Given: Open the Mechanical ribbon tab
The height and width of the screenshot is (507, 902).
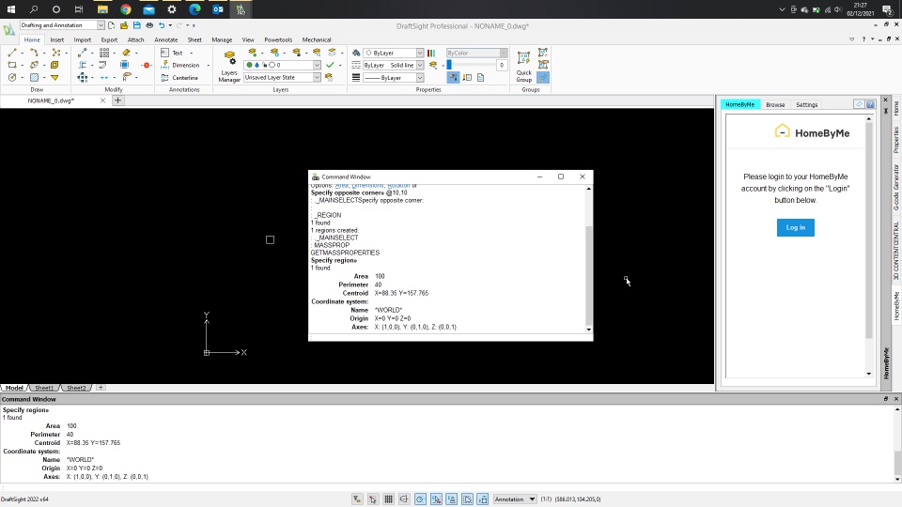Looking at the screenshot, I should (x=317, y=39).
